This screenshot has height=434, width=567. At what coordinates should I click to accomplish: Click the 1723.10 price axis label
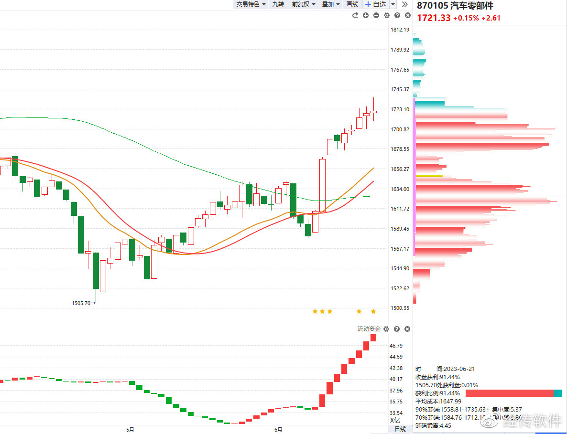[400, 109]
